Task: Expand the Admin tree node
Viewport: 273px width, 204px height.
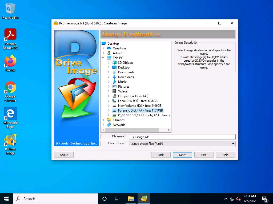Action: (x=103, y=53)
